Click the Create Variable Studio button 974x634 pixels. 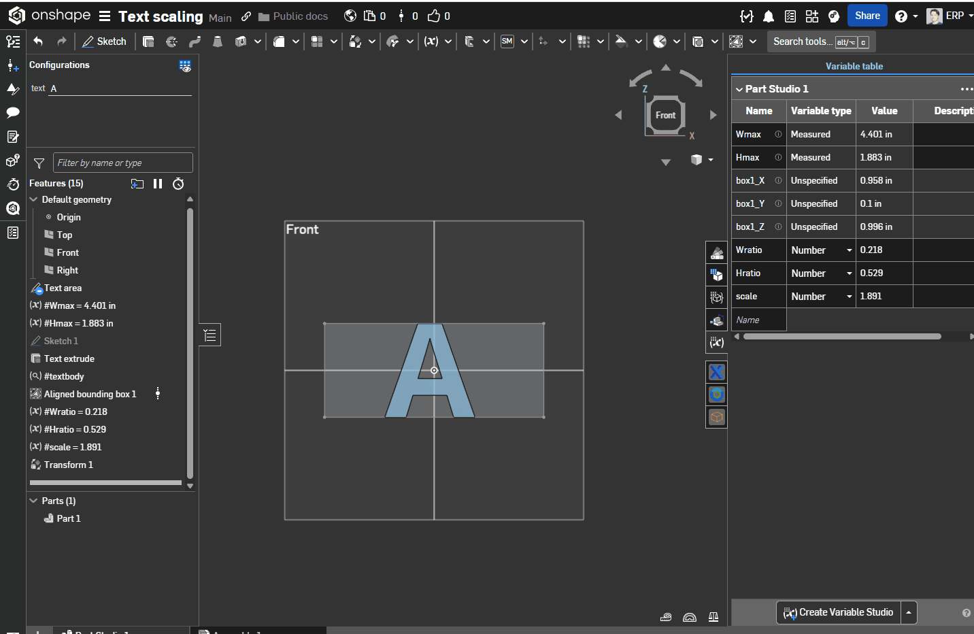tap(839, 612)
